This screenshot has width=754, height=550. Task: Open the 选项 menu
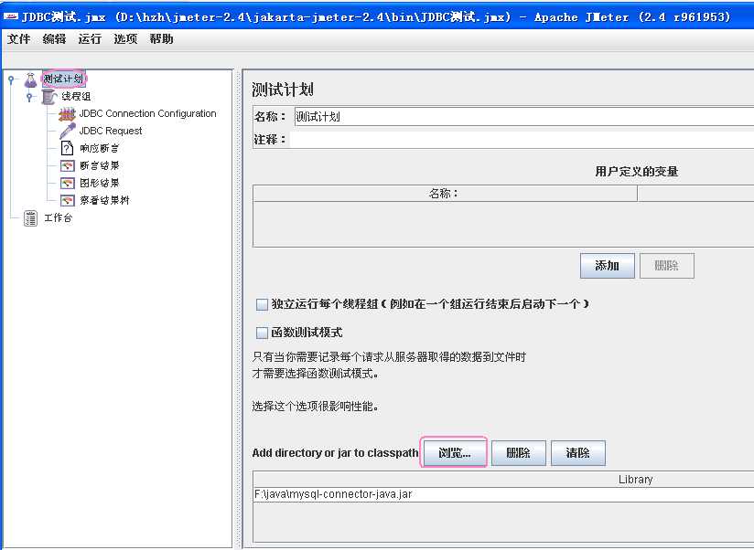[125, 39]
